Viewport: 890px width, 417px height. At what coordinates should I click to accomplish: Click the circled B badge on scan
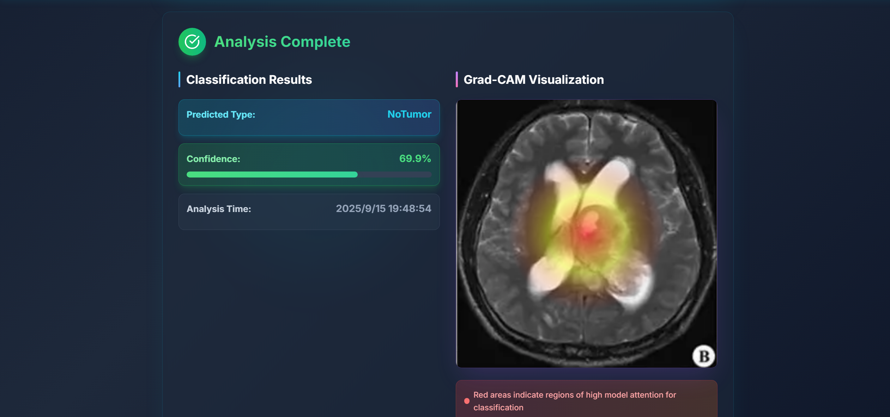(703, 356)
